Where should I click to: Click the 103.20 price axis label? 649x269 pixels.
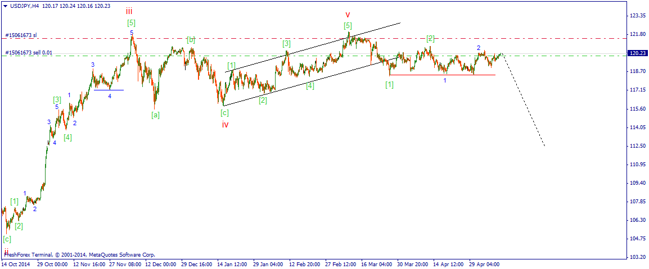[638, 257]
